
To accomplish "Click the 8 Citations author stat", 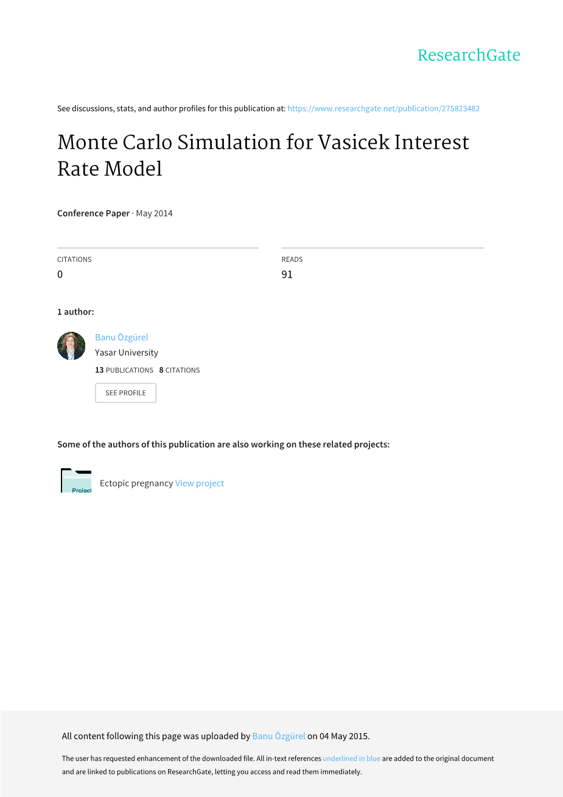I will 180,370.
